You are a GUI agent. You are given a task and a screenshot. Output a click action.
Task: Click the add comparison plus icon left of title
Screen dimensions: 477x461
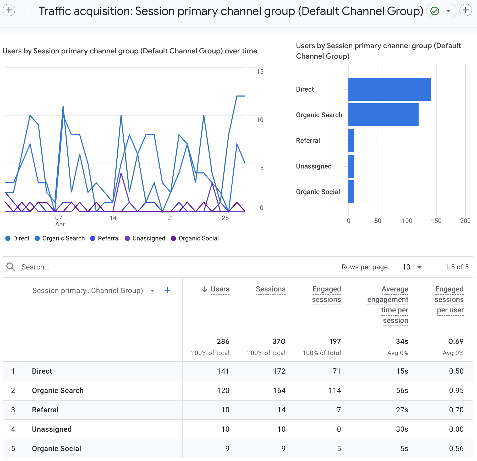pos(9,10)
